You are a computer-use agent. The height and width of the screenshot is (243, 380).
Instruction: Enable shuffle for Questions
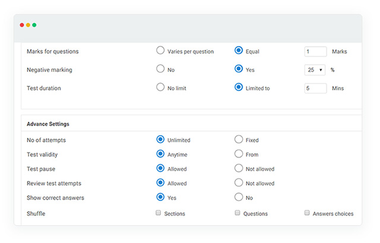(x=237, y=213)
